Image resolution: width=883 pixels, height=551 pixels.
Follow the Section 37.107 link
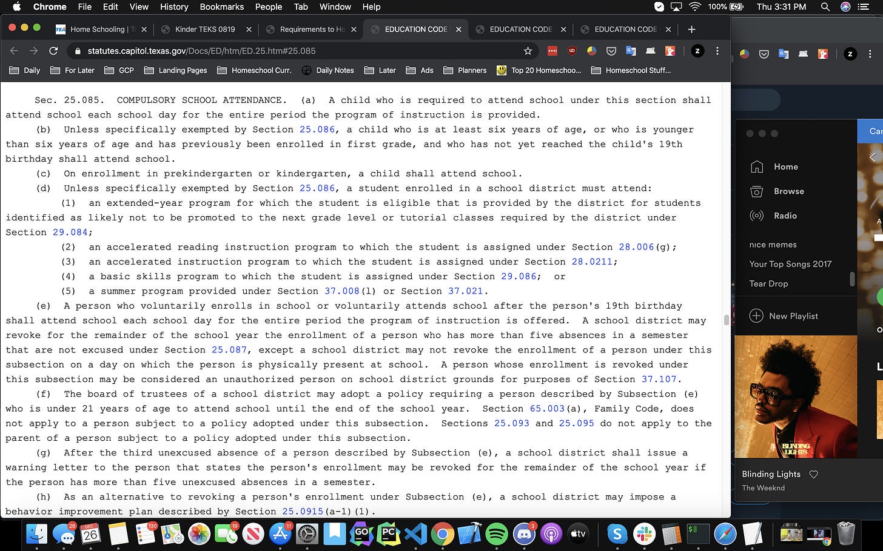coord(659,379)
